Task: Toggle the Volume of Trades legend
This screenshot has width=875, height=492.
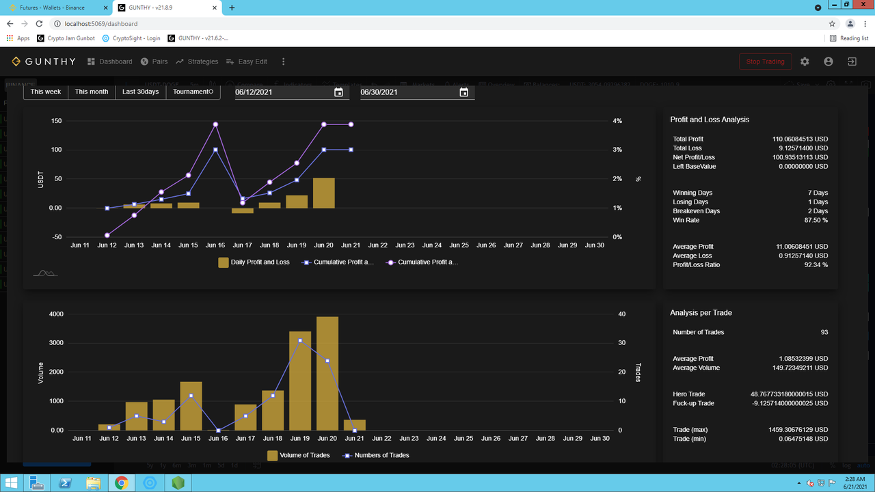Action: (299, 455)
